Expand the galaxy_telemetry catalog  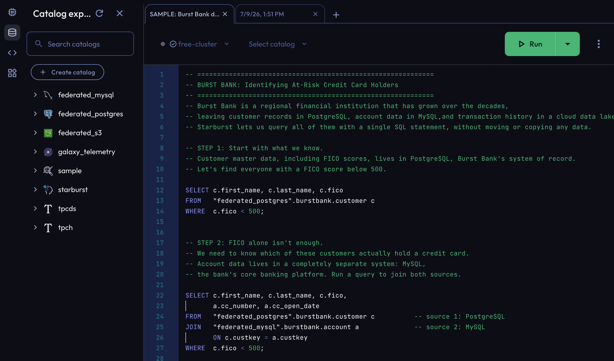(x=35, y=152)
